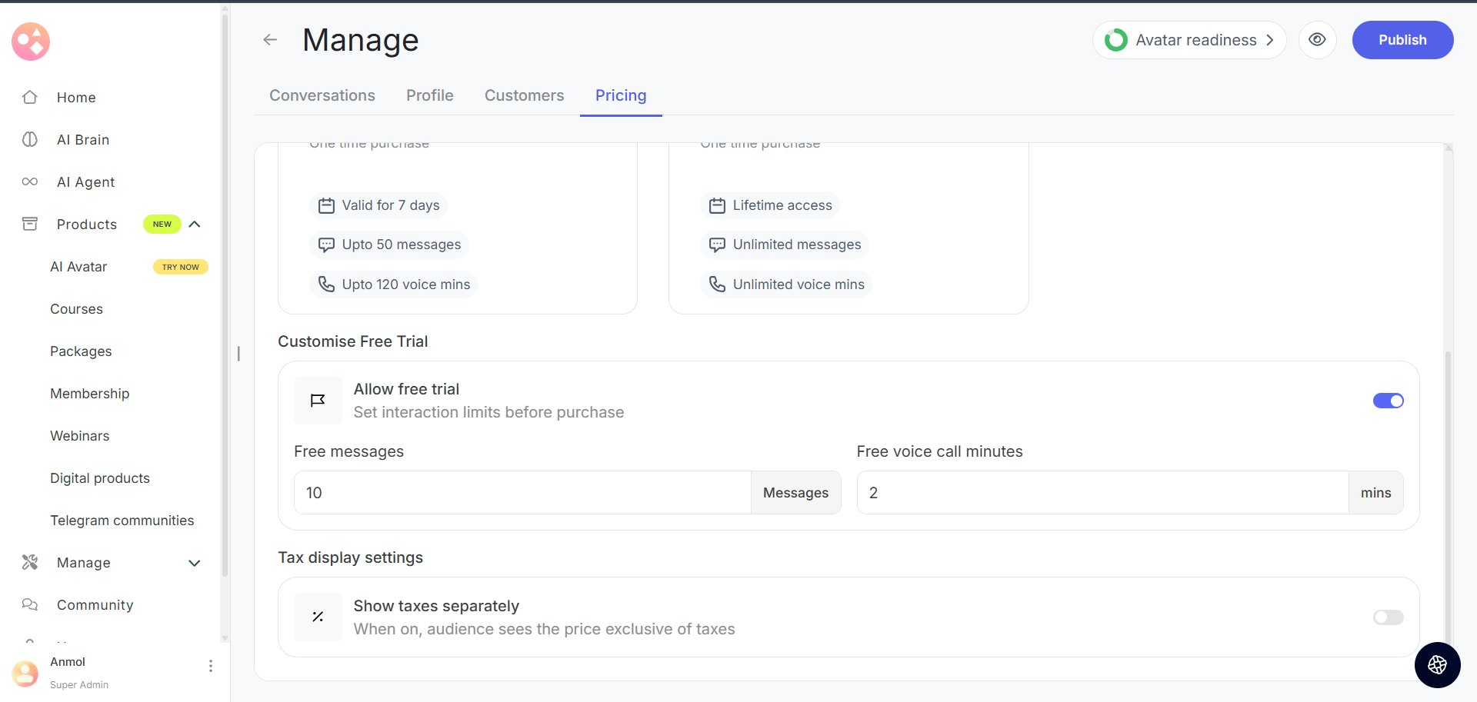Click the AI Brain sidebar icon
Viewport: 1477px width, 702px height.
click(x=30, y=140)
